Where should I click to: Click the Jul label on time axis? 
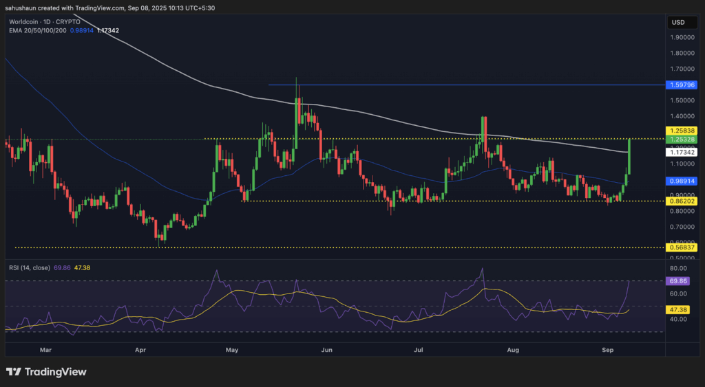point(419,350)
